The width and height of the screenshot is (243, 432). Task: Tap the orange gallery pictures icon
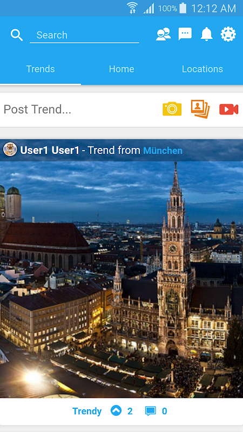pyautogui.click(x=200, y=109)
